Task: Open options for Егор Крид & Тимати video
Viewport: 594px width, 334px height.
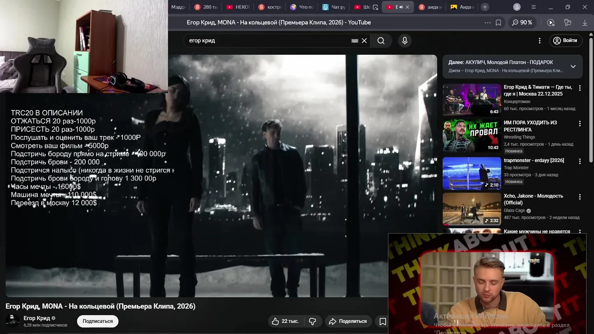Action: [580, 88]
